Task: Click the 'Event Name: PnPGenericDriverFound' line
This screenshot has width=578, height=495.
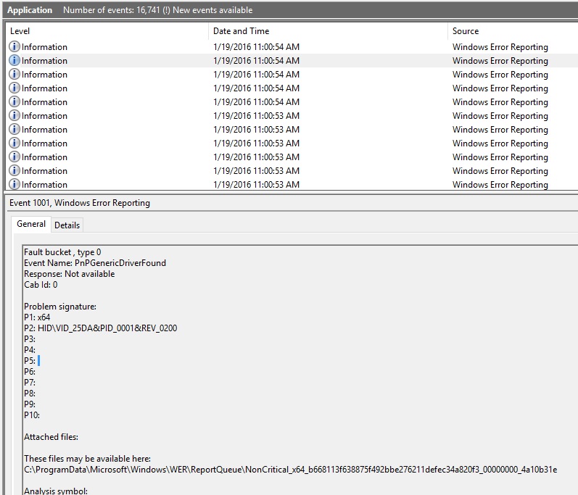Action: click(x=95, y=263)
